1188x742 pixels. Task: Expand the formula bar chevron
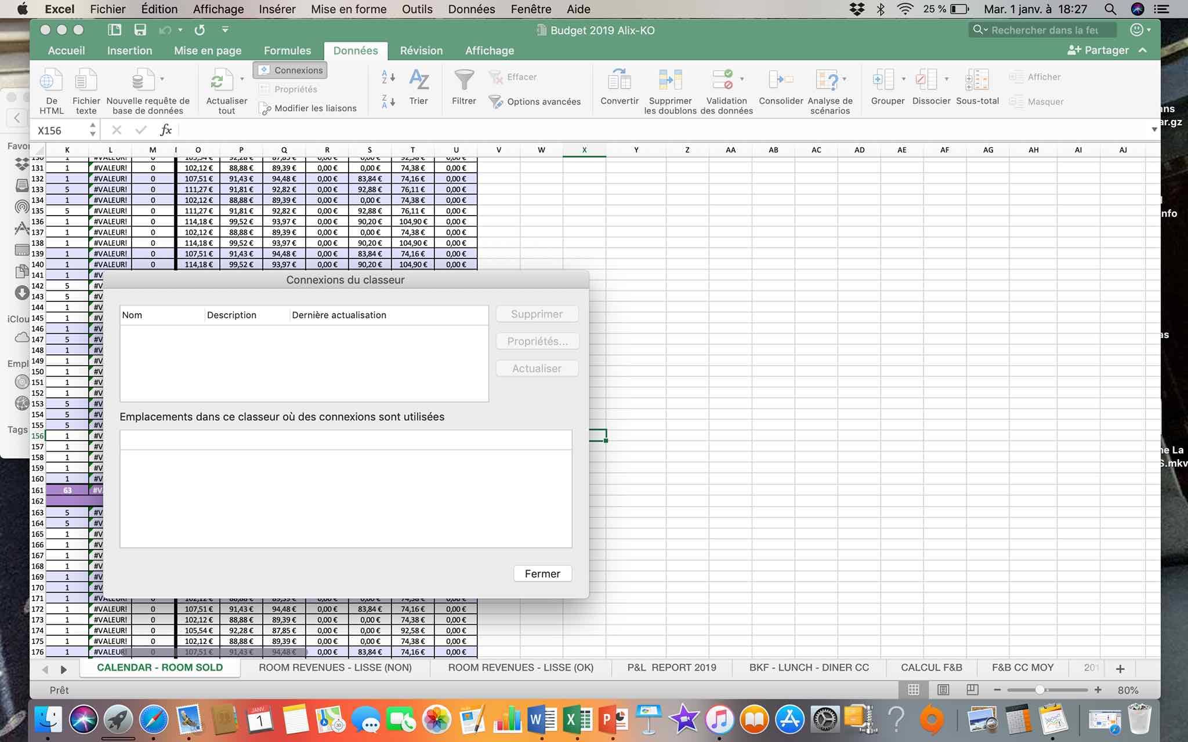[x=1154, y=130]
